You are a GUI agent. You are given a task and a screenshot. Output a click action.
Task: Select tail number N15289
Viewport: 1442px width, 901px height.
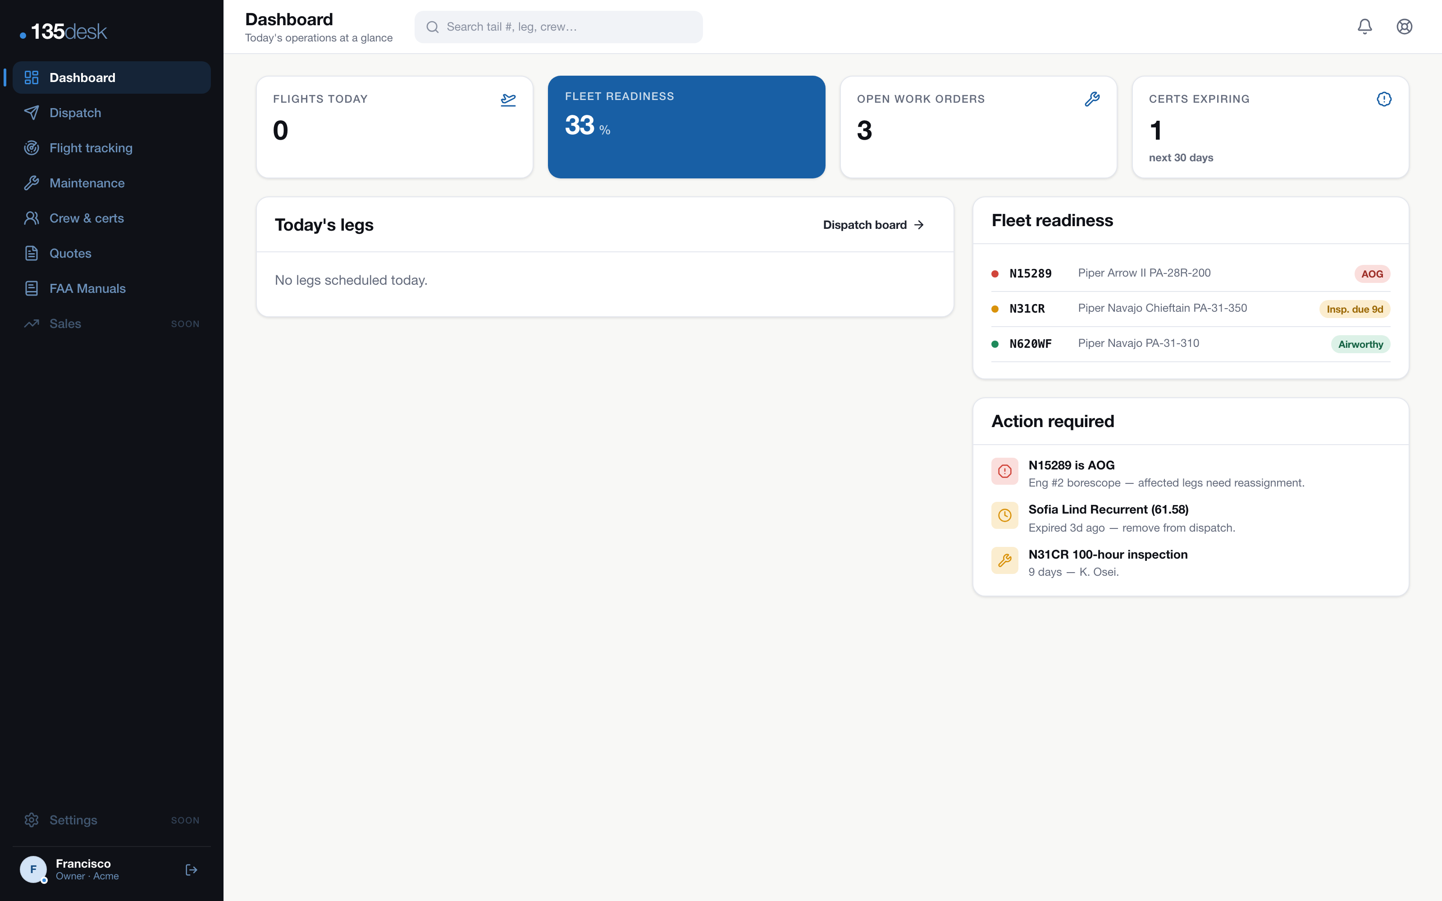point(1030,273)
